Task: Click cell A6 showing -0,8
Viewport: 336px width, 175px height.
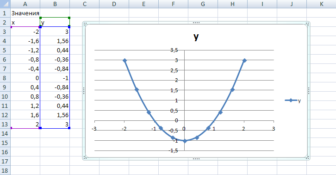Action: coord(25,59)
